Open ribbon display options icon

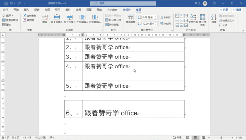pyautogui.click(x=214, y=3)
